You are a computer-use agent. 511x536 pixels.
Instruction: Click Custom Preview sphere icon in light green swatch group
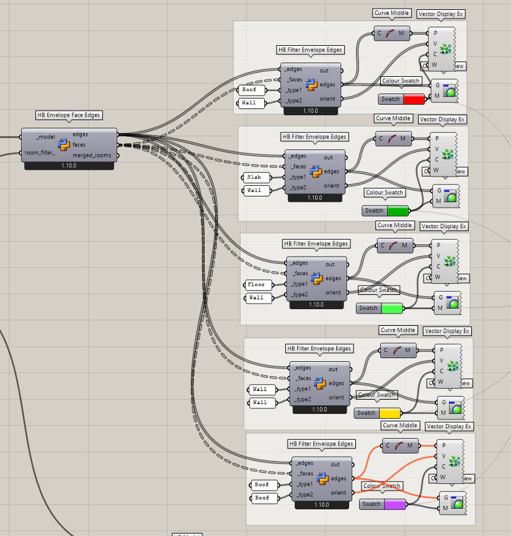click(452, 302)
